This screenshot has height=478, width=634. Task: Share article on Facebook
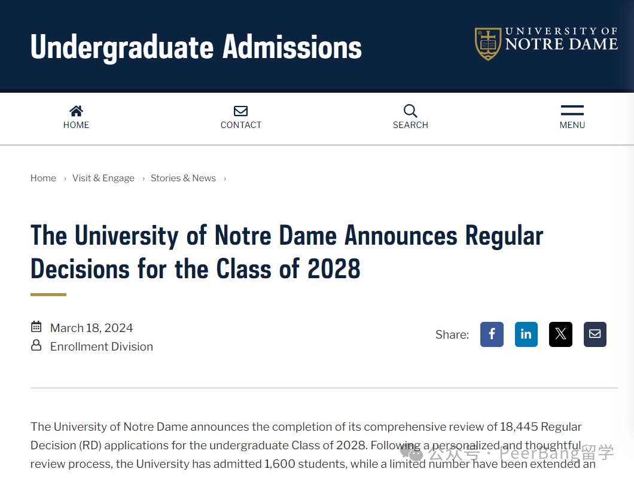(492, 334)
